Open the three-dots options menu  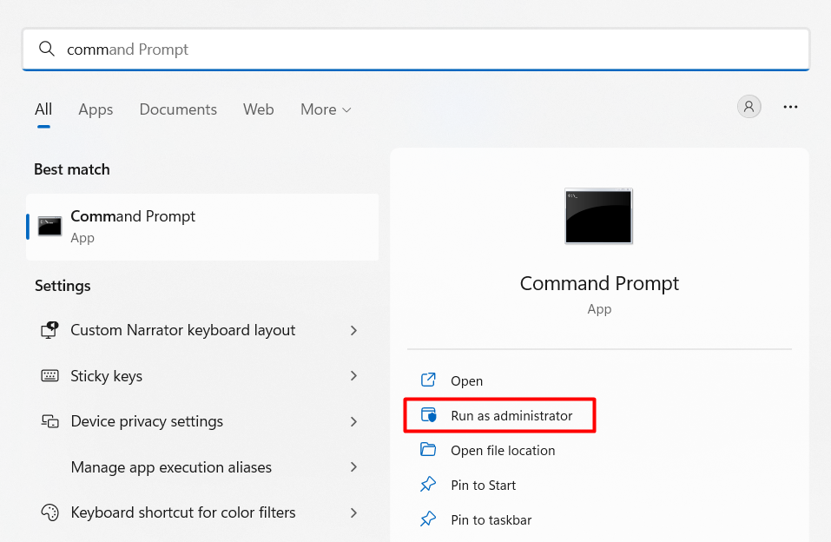click(790, 107)
